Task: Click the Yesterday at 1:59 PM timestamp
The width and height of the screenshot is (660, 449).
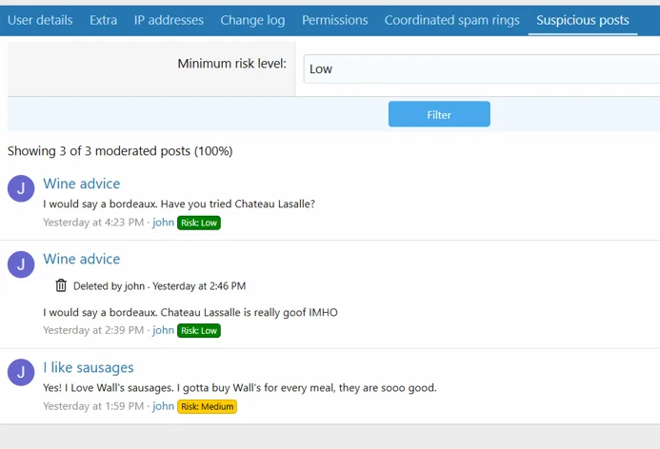Action: (93, 406)
